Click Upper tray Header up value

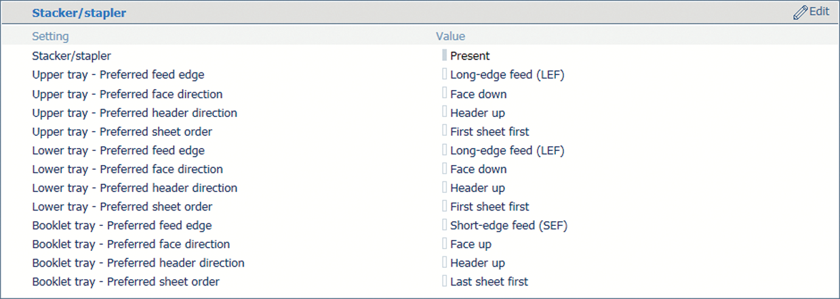tap(477, 113)
